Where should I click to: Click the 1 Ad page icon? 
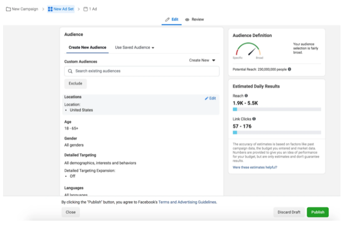85,9
